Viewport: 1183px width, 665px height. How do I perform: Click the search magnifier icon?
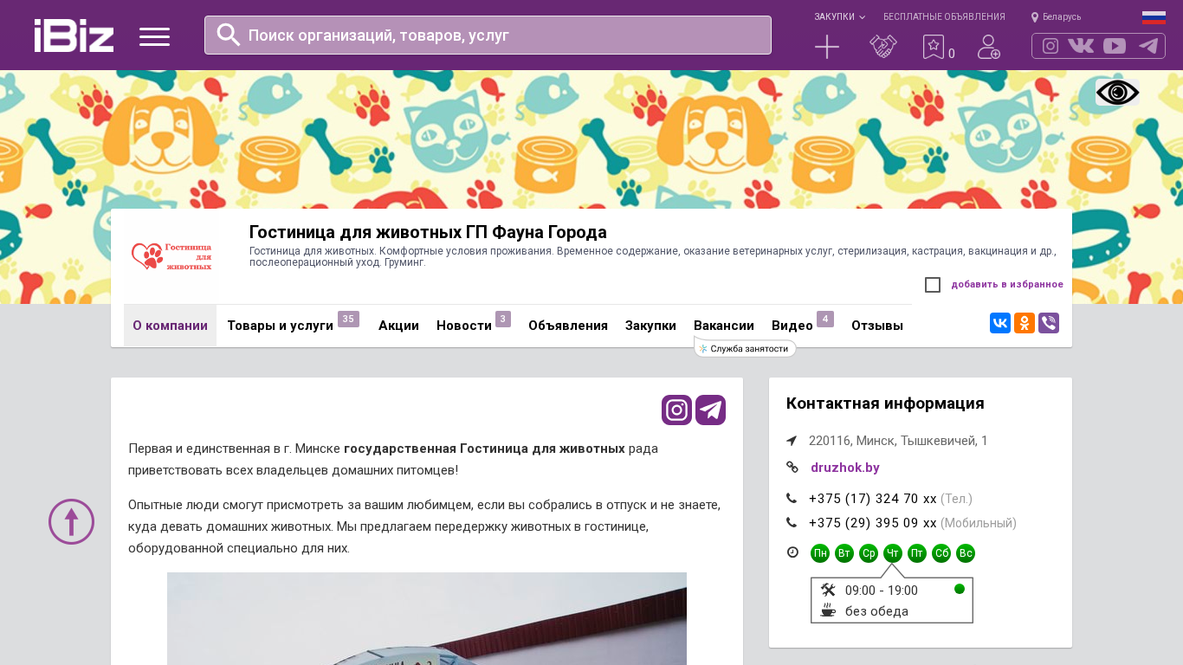[229, 35]
